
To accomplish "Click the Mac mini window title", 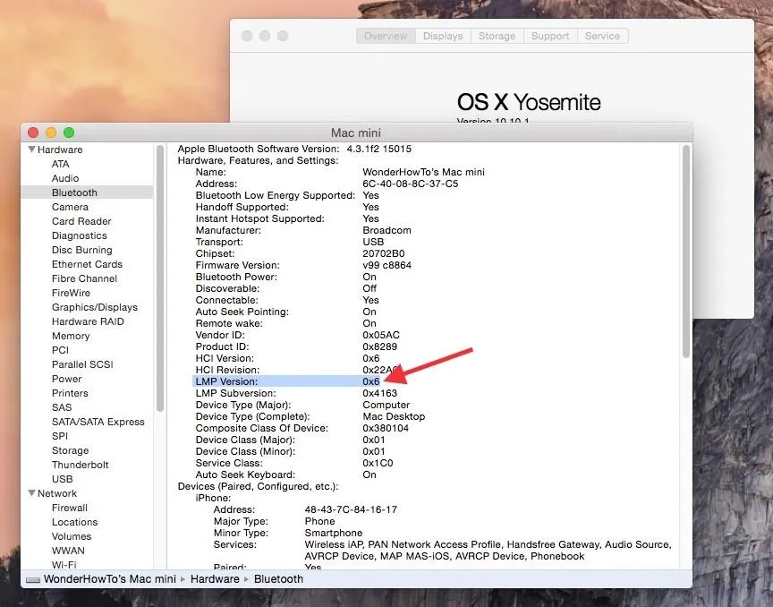I will [356, 133].
